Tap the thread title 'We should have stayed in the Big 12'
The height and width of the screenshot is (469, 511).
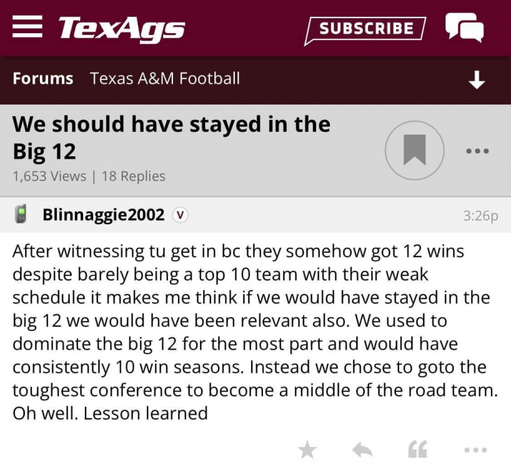tap(171, 138)
